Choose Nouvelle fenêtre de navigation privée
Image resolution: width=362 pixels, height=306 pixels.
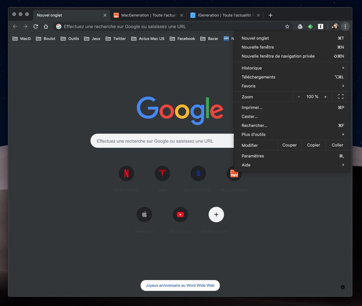pos(292,56)
